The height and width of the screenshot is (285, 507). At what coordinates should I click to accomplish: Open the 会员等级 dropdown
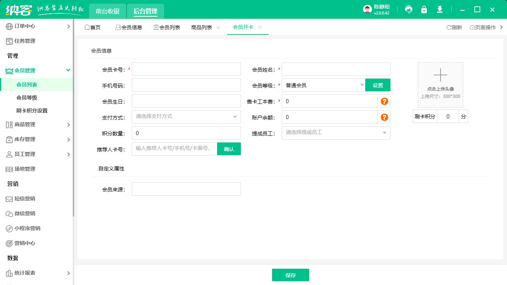324,85
